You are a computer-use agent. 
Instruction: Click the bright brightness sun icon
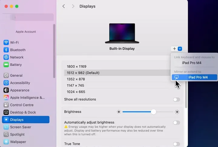coord(177,112)
